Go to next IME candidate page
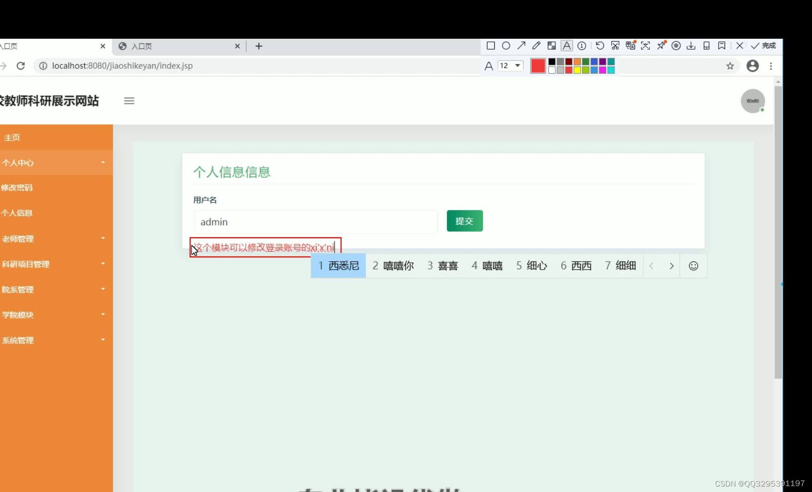This screenshot has height=492, width=812. (x=671, y=266)
